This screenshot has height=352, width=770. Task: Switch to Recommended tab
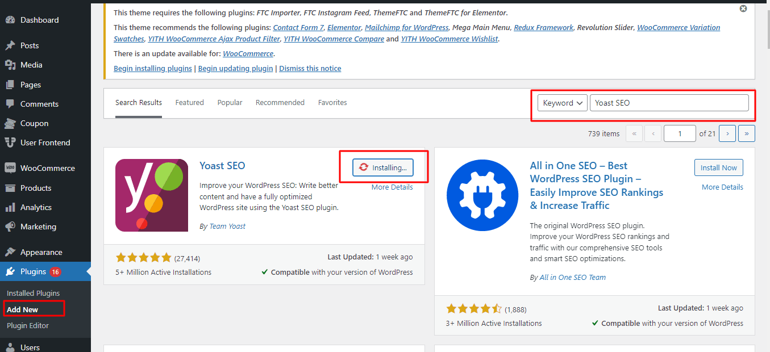coord(280,103)
